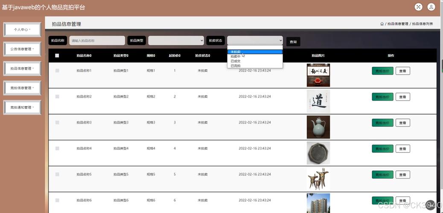Expand the 竞拍信息管理 sidebar menu
Screen dimensions: 443x213
pyautogui.click(x=22, y=88)
